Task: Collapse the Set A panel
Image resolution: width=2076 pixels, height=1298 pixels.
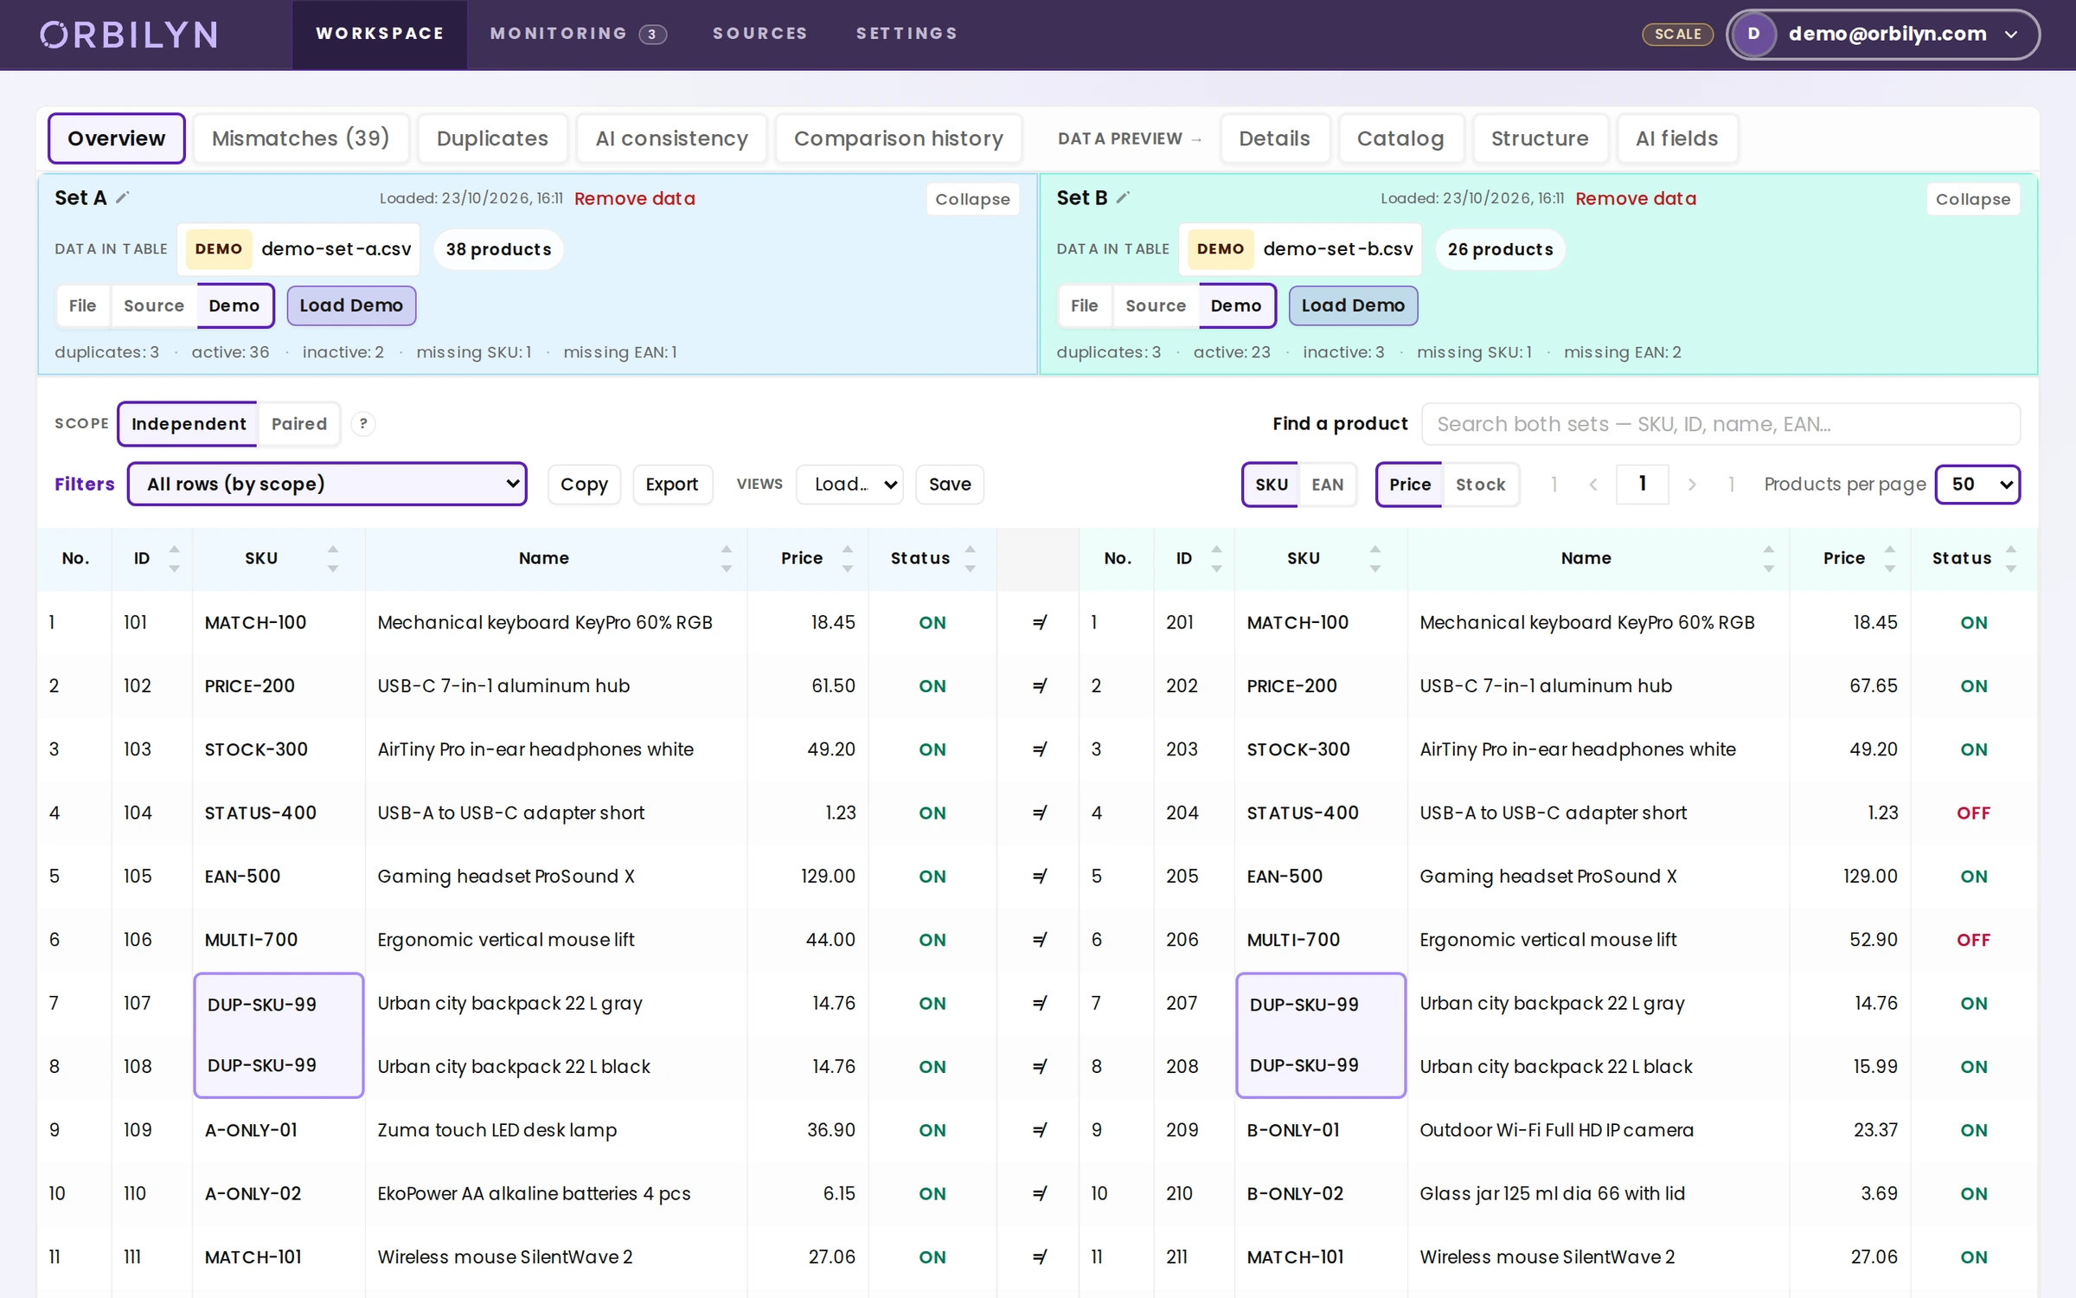Action: click(x=972, y=199)
